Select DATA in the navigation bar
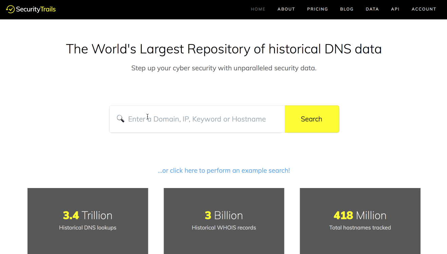 tap(372, 9)
